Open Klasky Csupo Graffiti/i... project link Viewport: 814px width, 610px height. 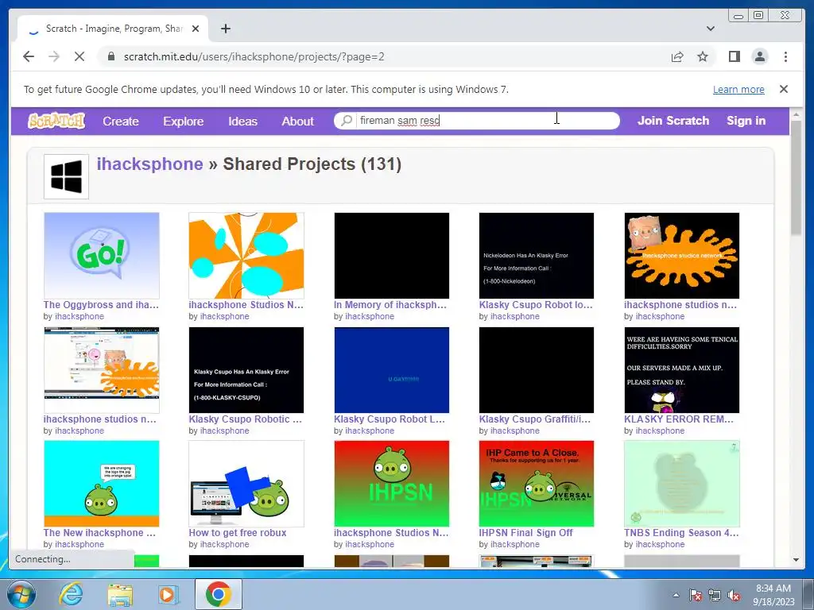tap(535, 419)
